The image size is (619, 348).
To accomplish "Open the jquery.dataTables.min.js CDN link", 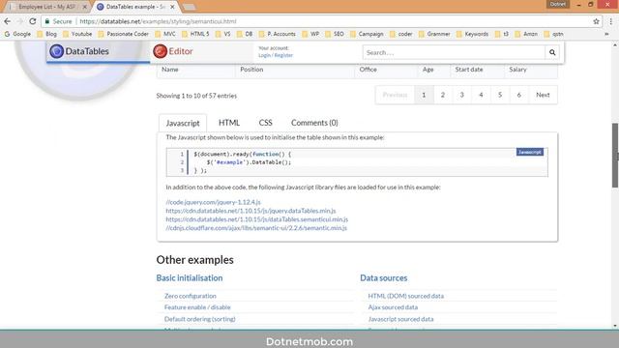I will pos(251,211).
